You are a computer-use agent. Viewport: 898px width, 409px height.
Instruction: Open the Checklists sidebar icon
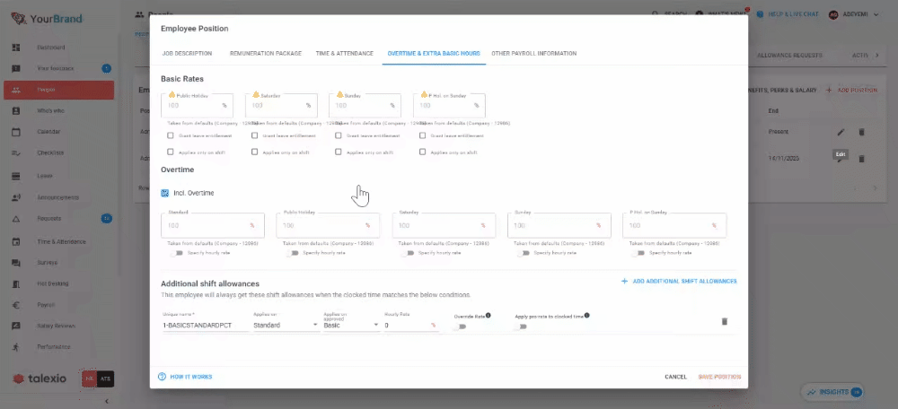coord(16,152)
